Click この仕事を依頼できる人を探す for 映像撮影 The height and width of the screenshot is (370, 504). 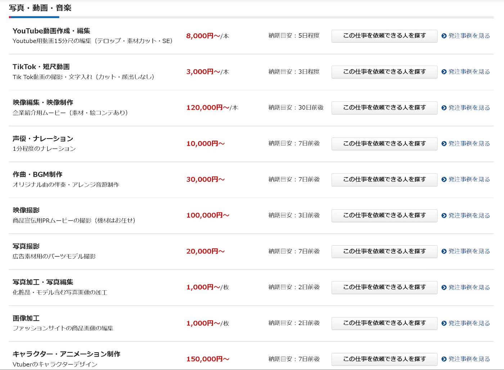pyautogui.click(x=384, y=215)
